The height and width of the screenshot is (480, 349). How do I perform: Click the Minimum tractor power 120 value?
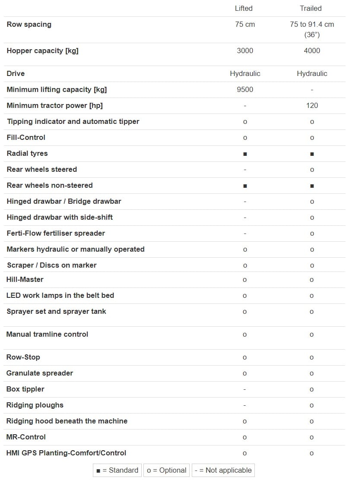pyautogui.click(x=312, y=105)
